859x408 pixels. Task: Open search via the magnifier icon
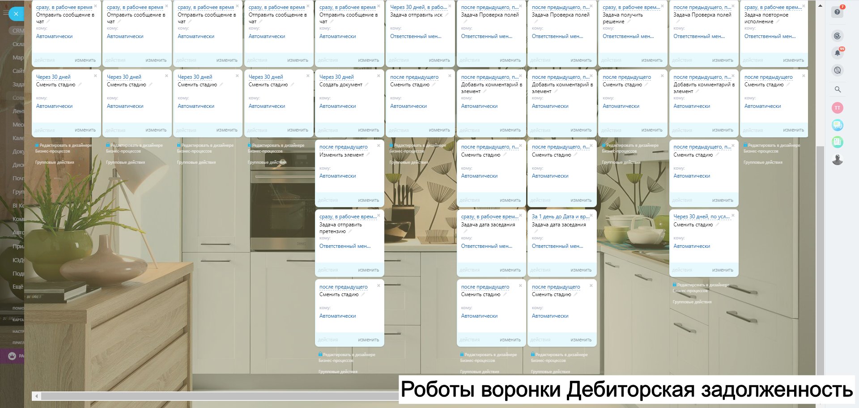[x=838, y=89]
